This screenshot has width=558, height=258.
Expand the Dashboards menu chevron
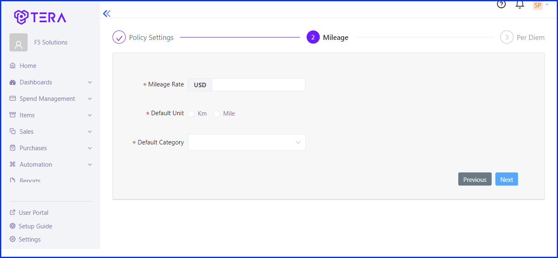[90, 82]
